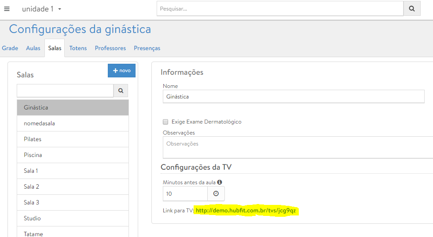Open the hamburger menu icon
Image resolution: width=433 pixels, height=237 pixels.
(x=7, y=9)
